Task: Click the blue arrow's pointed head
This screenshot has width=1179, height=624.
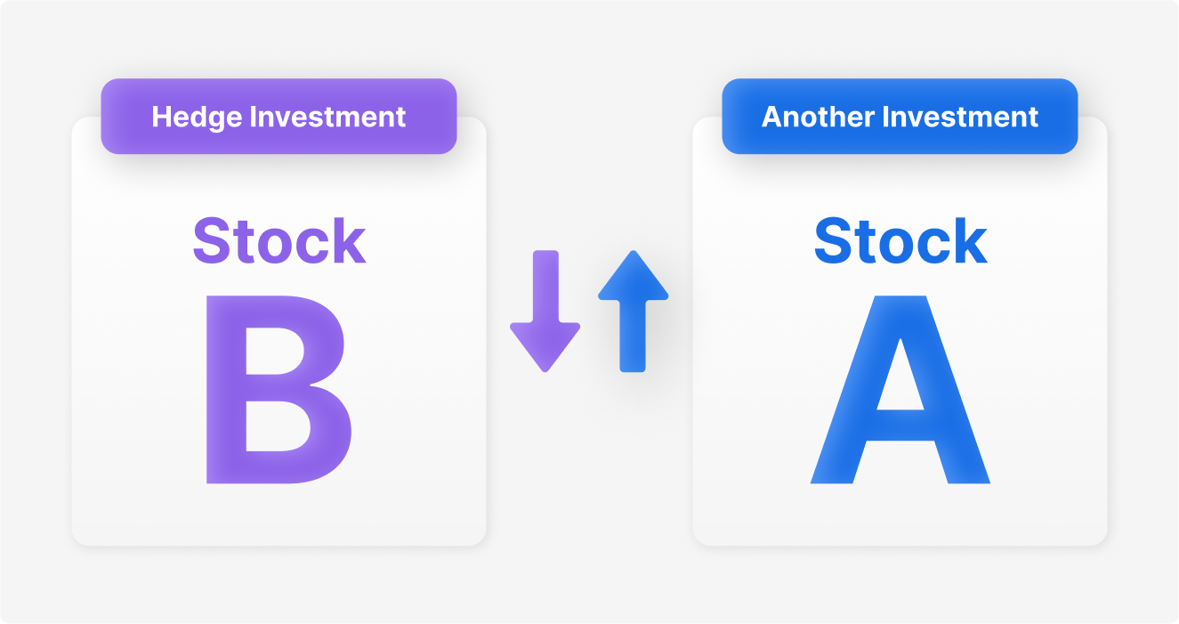Action: (x=633, y=275)
